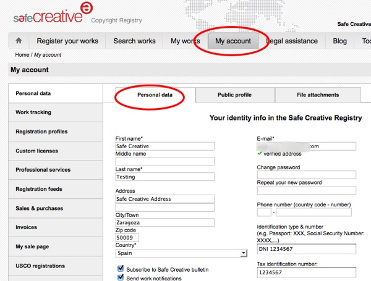Open Custom licenses in the sidebar

pyautogui.click(x=37, y=151)
